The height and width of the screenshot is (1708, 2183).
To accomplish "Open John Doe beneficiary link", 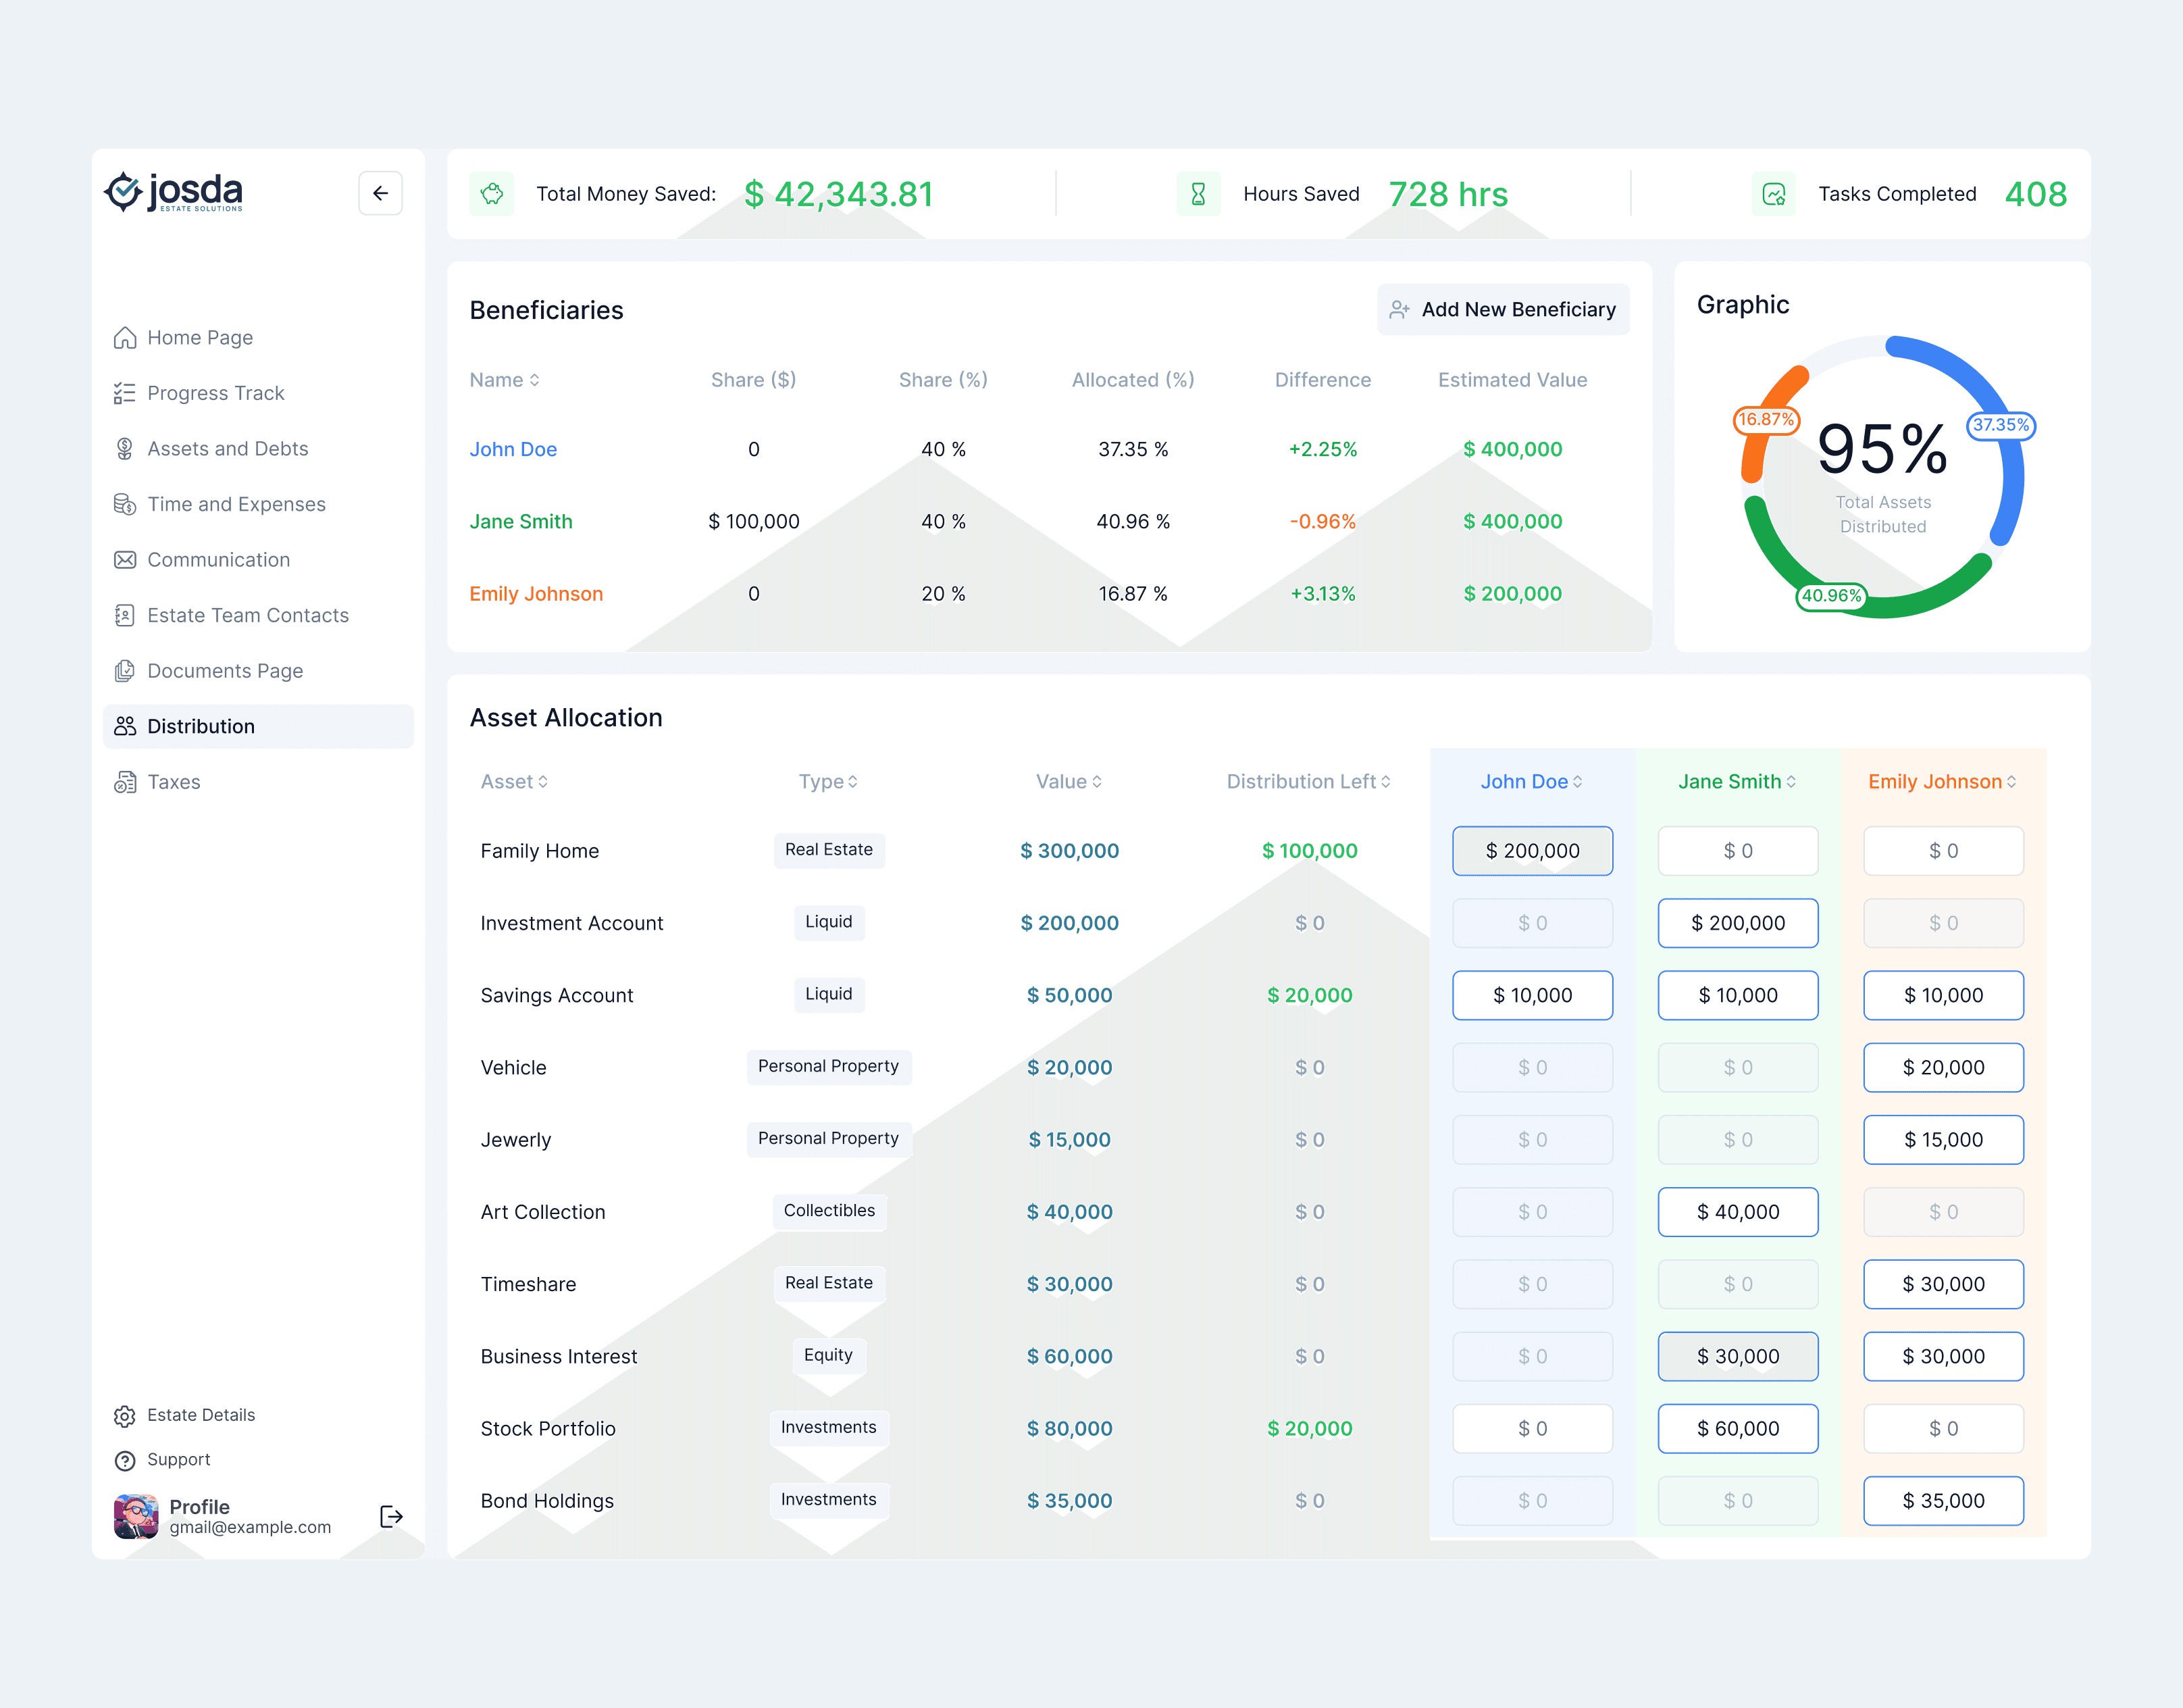I will coord(513,449).
